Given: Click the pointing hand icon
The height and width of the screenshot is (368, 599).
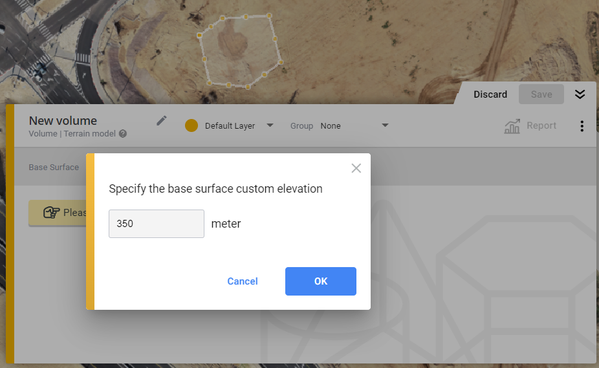Looking at the screenshot, I should pyautogui.click(x=52, y=212).
